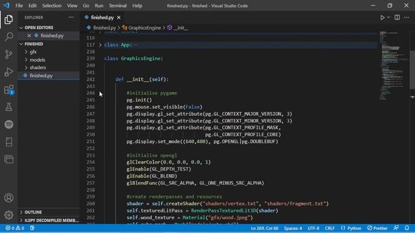Go to line via Ln 269, Col 60

(265, 228)
